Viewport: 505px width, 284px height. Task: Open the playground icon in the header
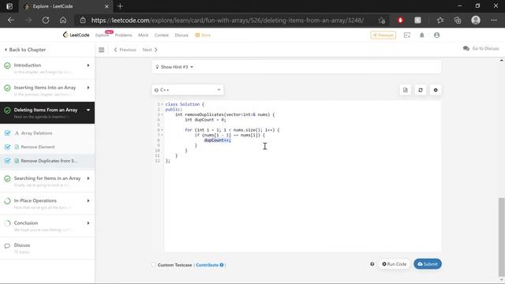click(x=407, y=35)
